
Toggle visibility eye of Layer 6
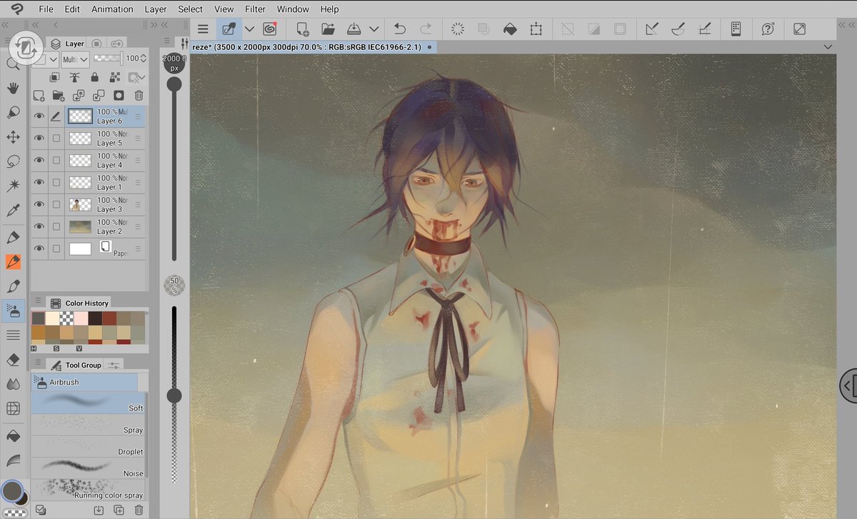(39, 116)
